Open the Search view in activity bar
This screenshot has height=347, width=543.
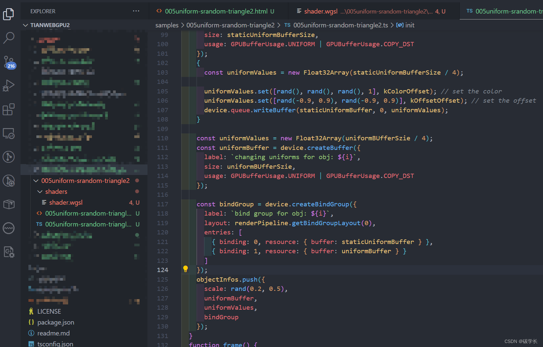point(9,38)
